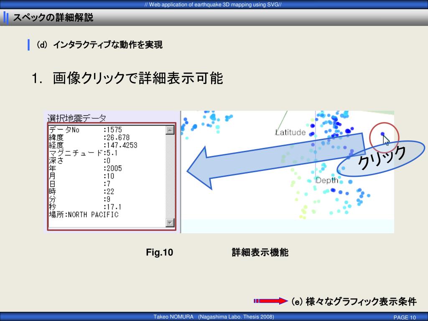Click the scroll down arrow in data box
The width and height of the screenshot is (428, 321).
170,223
